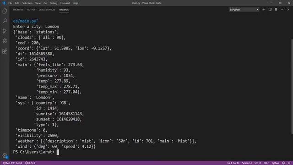Open the View menu
The width and height of the screenshot is (293, 165).
[x=38, y=3]
